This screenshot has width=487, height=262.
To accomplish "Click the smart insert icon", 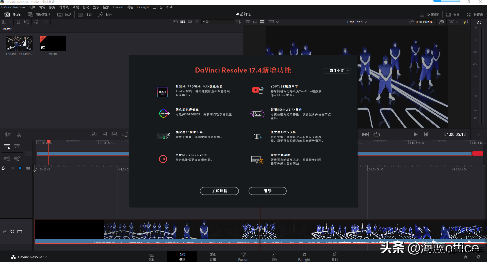I will 93,134.
